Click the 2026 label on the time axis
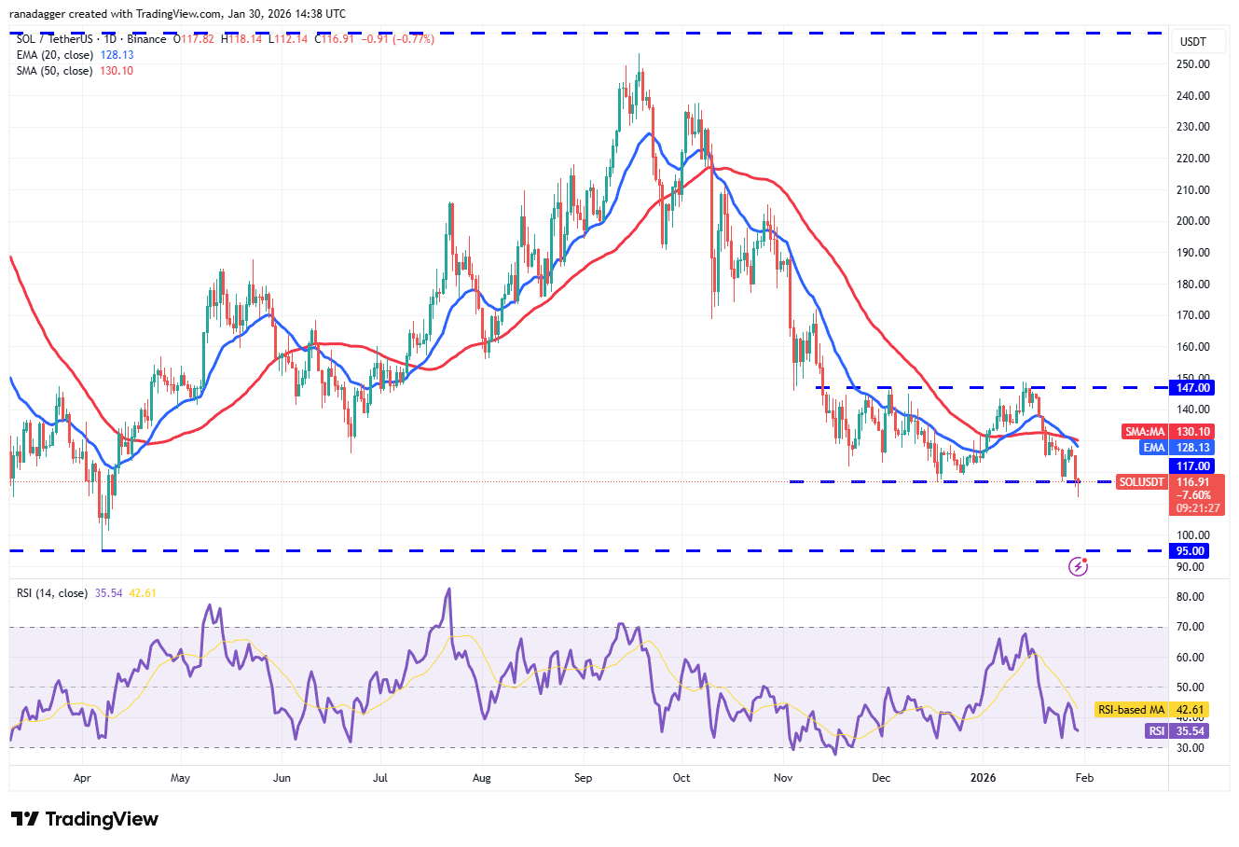 pos(984,777)
